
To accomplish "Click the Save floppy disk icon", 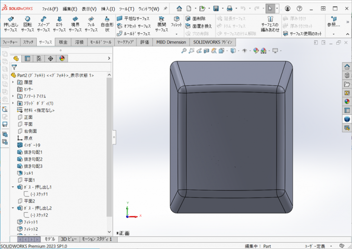I will [216, 9].
